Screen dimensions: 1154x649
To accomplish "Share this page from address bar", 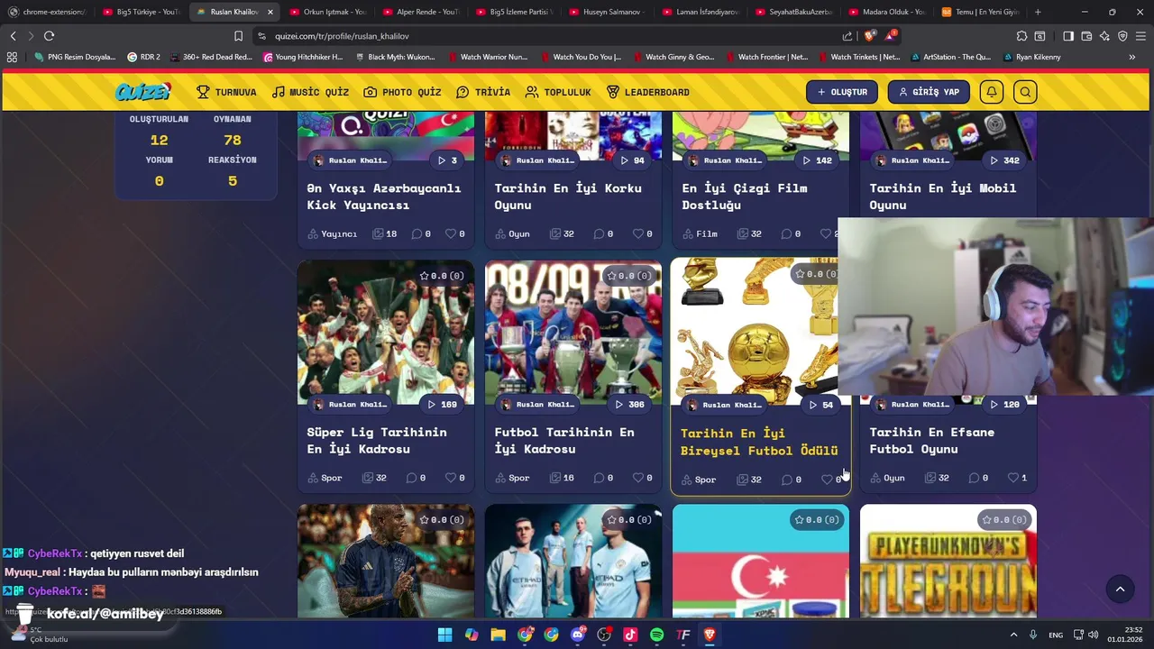I will click(847, 36).
